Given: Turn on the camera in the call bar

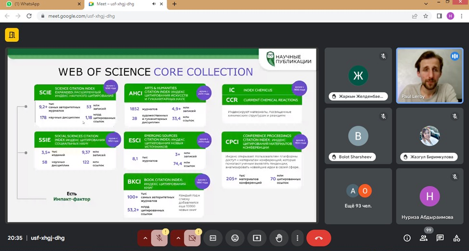Looking at the screenshot, I should coord(192,238).
